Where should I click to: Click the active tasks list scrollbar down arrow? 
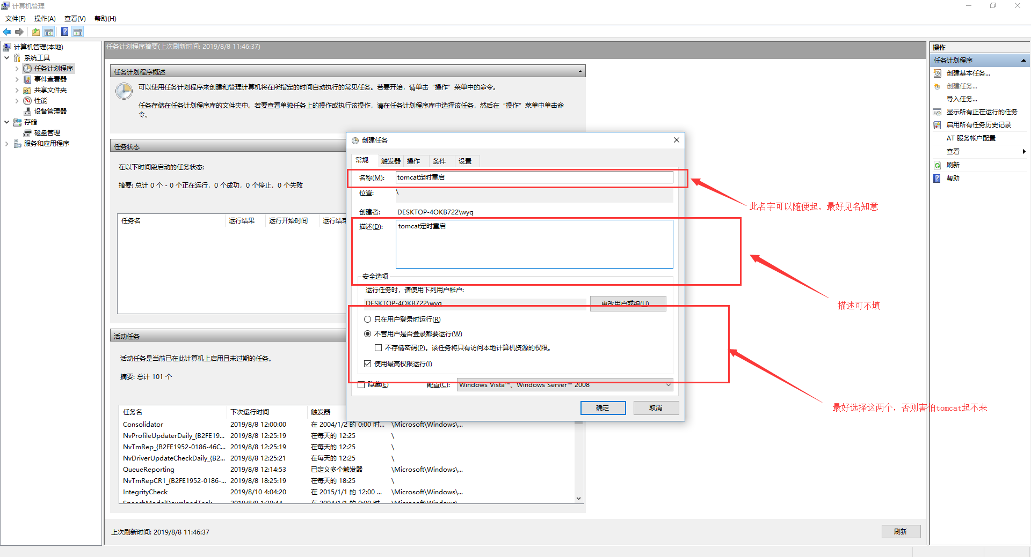coord(579,499)
